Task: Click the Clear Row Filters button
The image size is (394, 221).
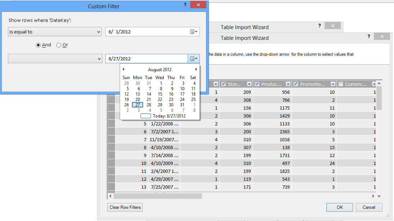Action: 125,207
